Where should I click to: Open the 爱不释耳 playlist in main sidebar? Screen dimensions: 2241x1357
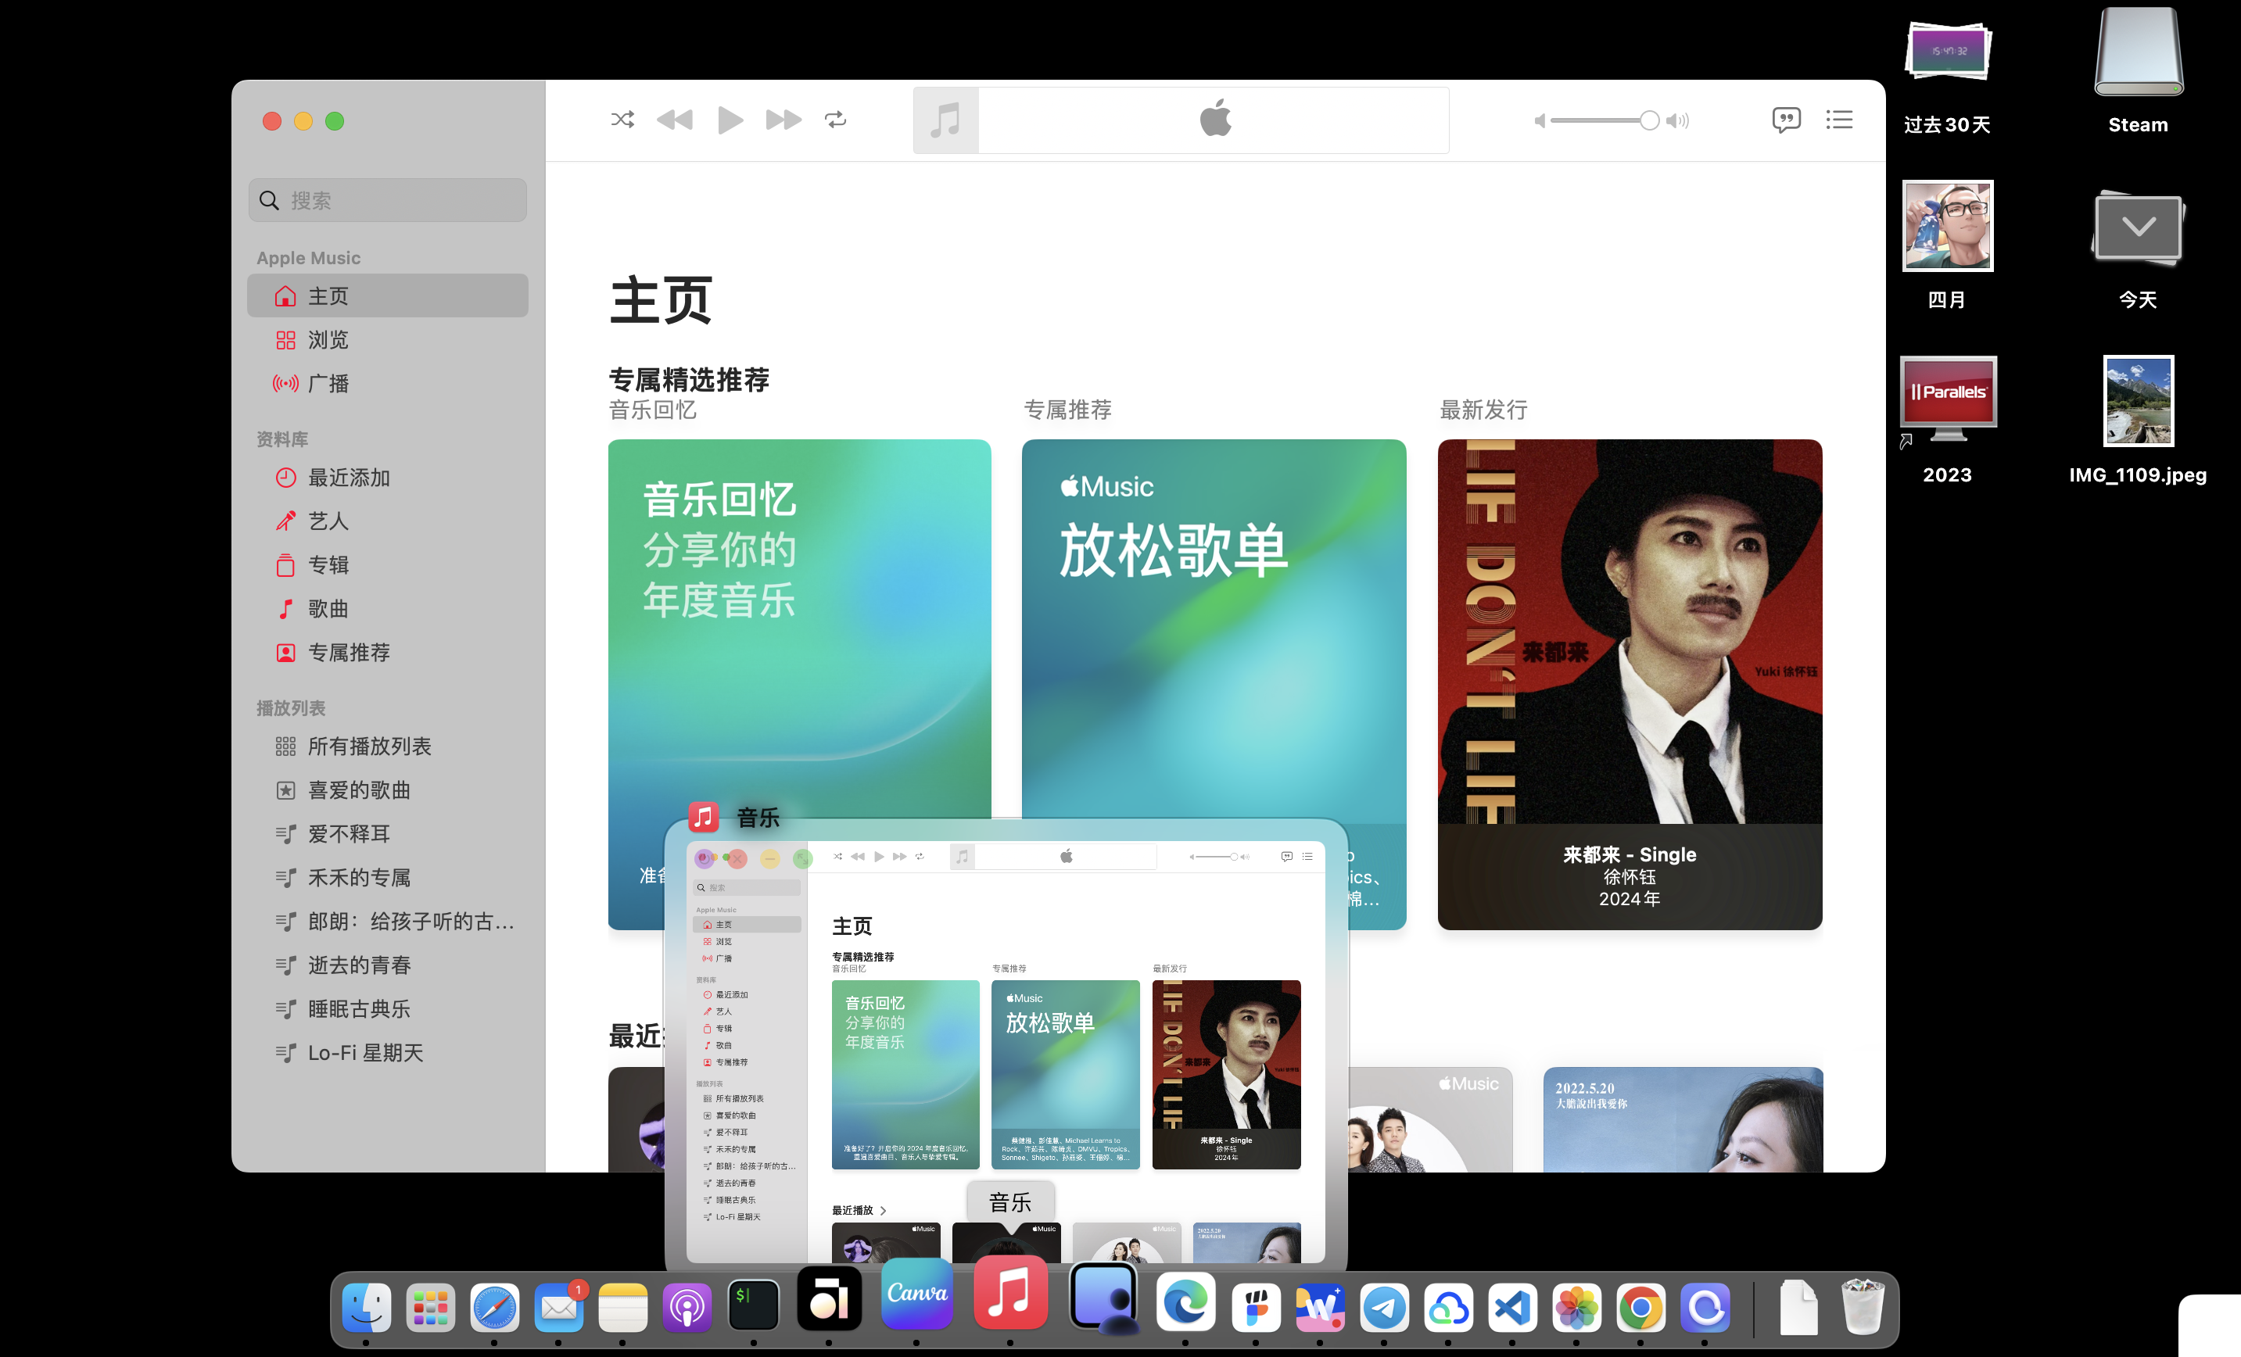(x=388, y=833)
